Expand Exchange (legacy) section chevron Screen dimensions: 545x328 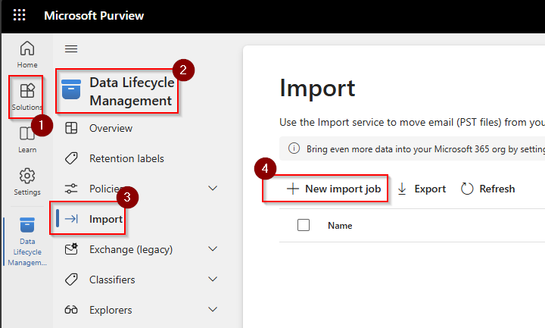tap(213, 249)
